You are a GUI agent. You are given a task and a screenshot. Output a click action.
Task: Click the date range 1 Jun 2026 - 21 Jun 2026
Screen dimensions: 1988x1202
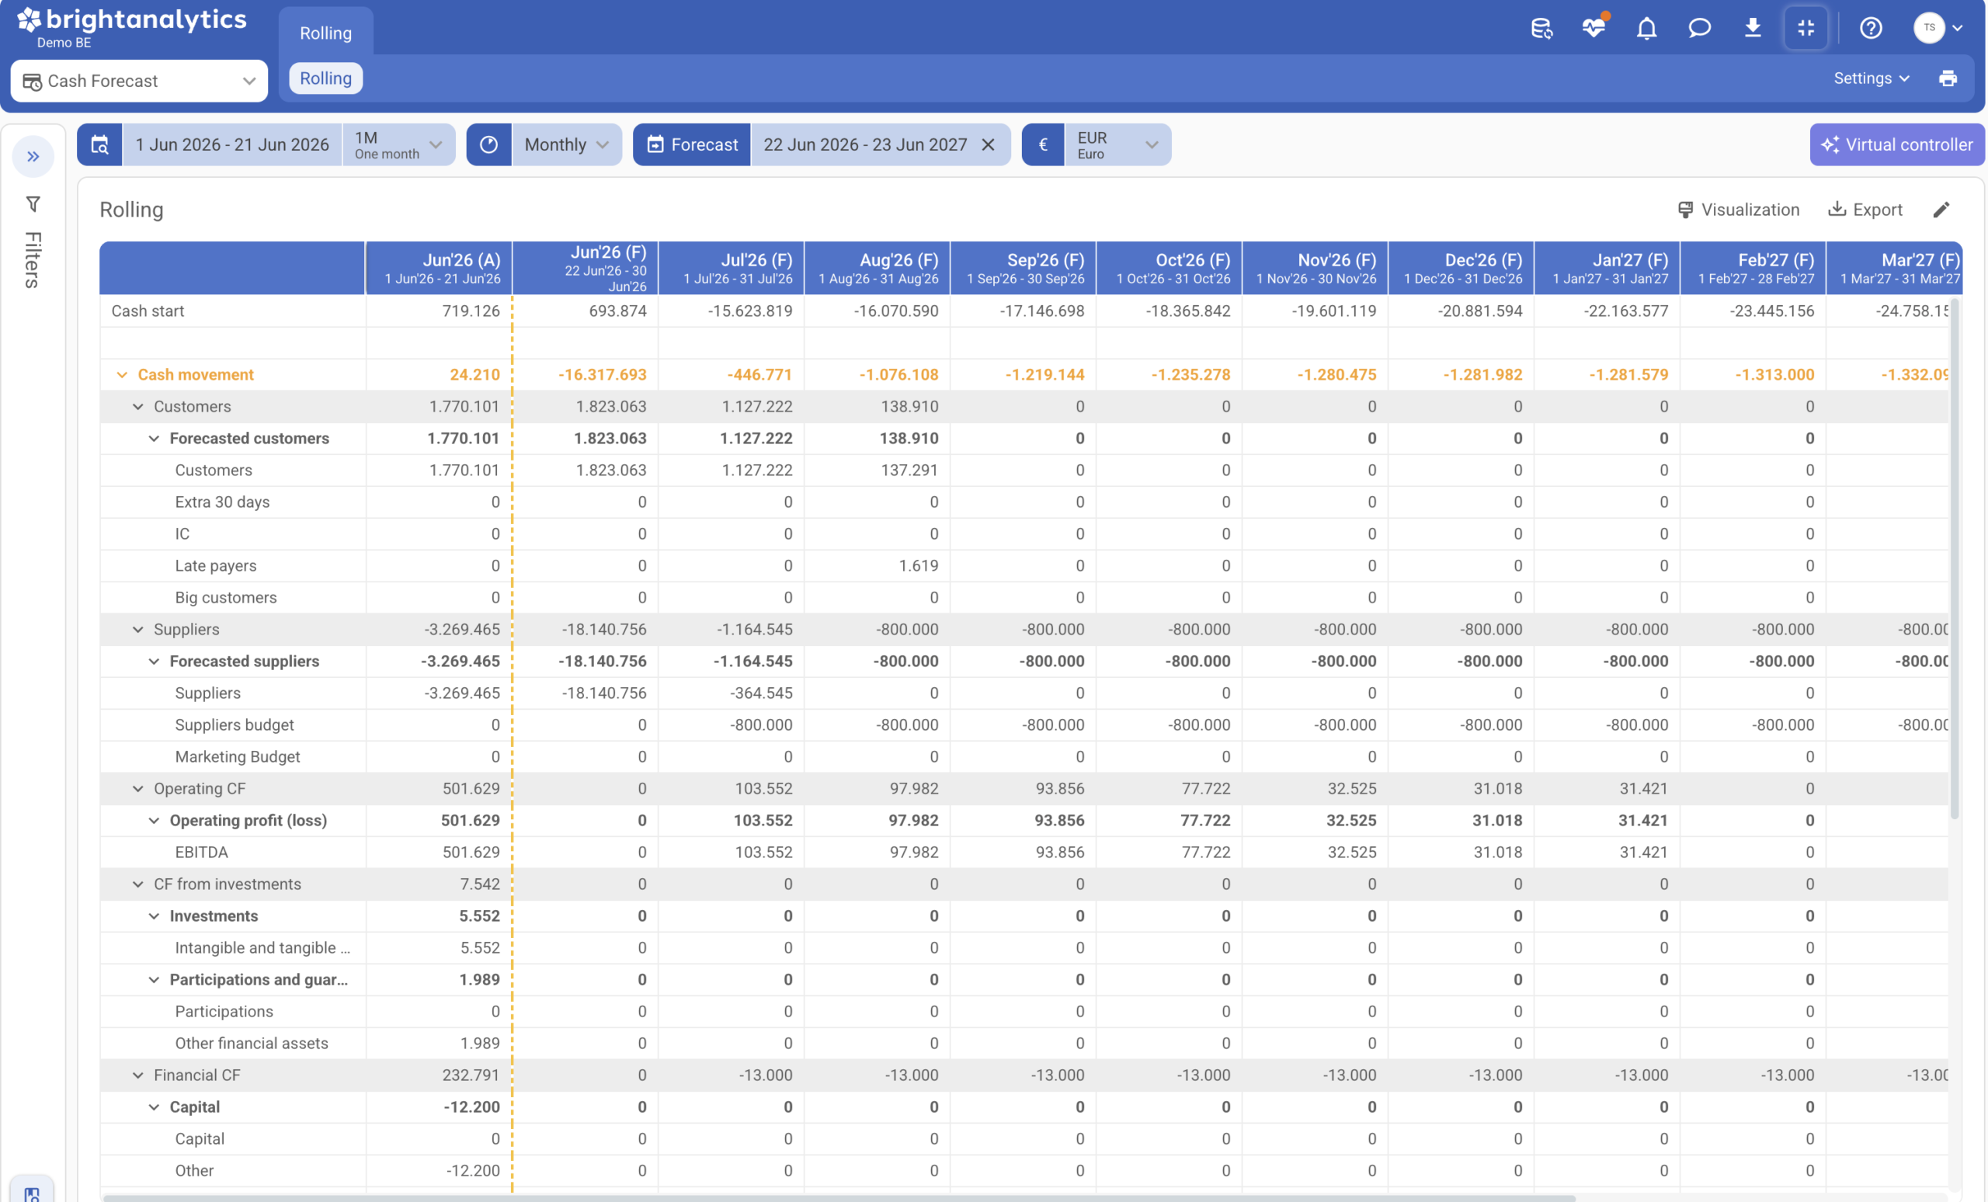(232, 144)
